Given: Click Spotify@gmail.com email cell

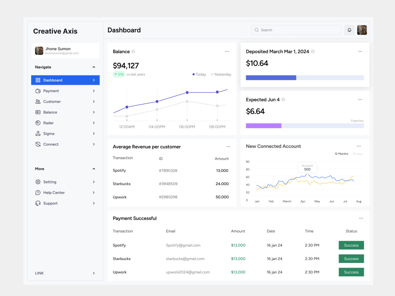Looking at the screenshot, I should click(183, 245).
